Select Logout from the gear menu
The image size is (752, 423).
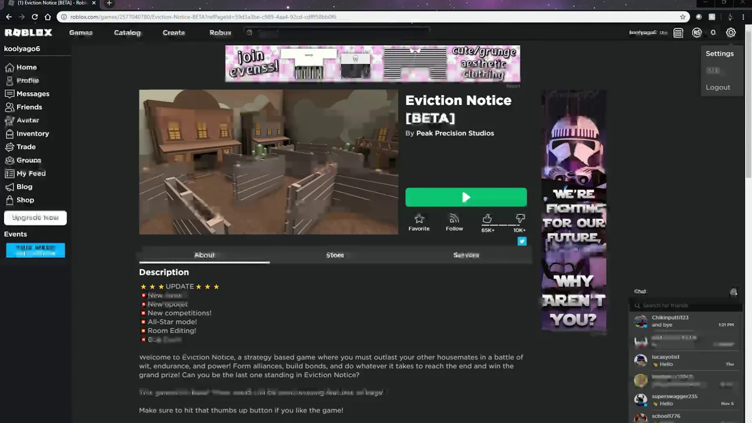pyautogui.click(x=718, y=88)
